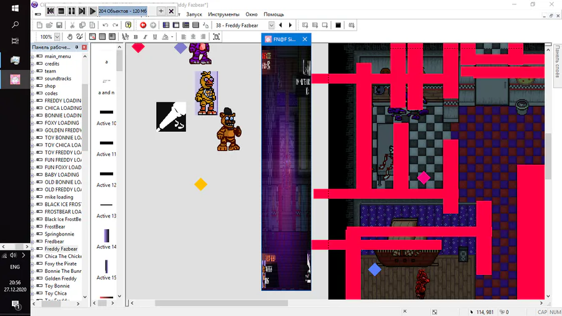The width and height of the screenshot is (562, 316).
Task: Go forward with the grey arrow icon
Action: (153, 25)
